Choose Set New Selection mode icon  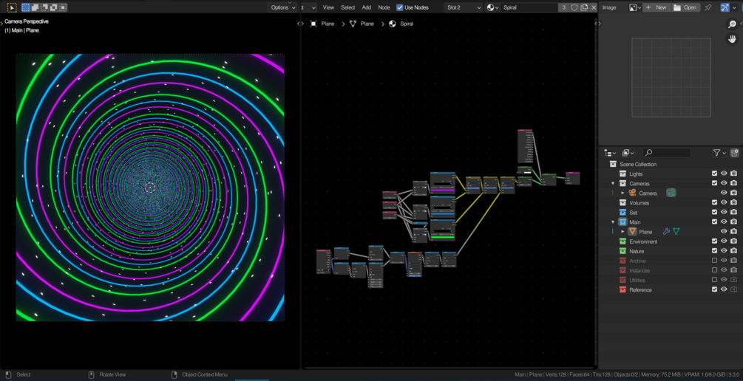[26, 7]
